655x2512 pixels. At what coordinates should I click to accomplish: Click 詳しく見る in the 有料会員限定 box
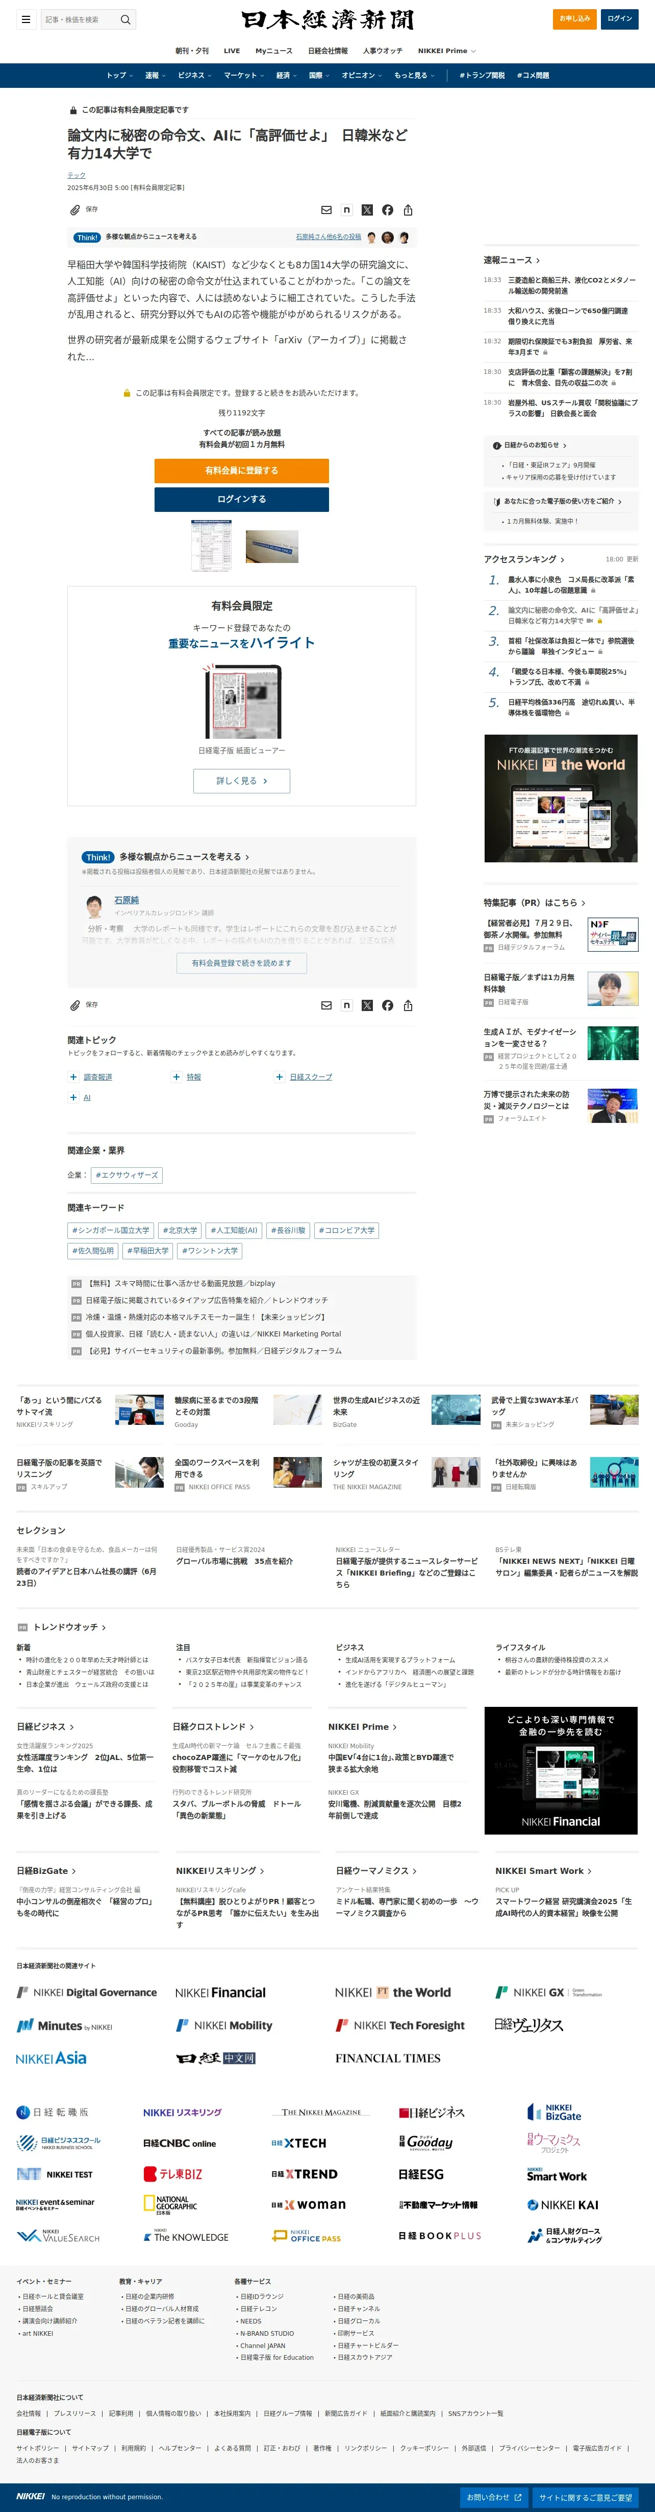[x=241, y=781]
